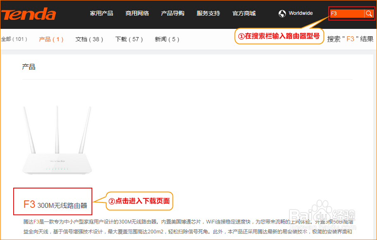Open the 产品 (1) filter tab
The height and width of the screenshot is (240, 377).
tap(50, 39)
